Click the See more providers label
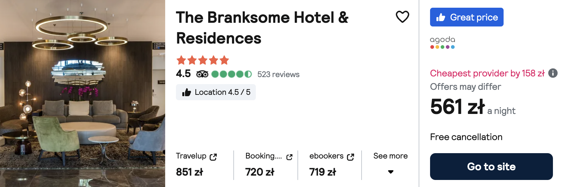 point(390,156)
